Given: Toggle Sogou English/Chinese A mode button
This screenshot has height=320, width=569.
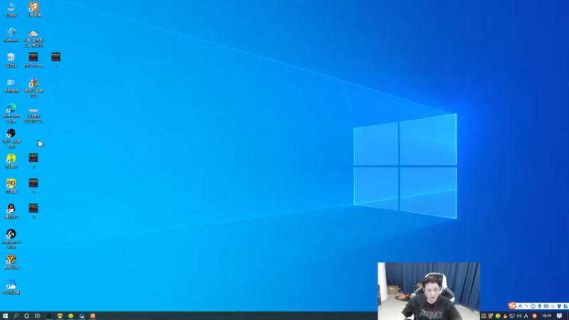Looking at the screenshot, I should [520, 306].
